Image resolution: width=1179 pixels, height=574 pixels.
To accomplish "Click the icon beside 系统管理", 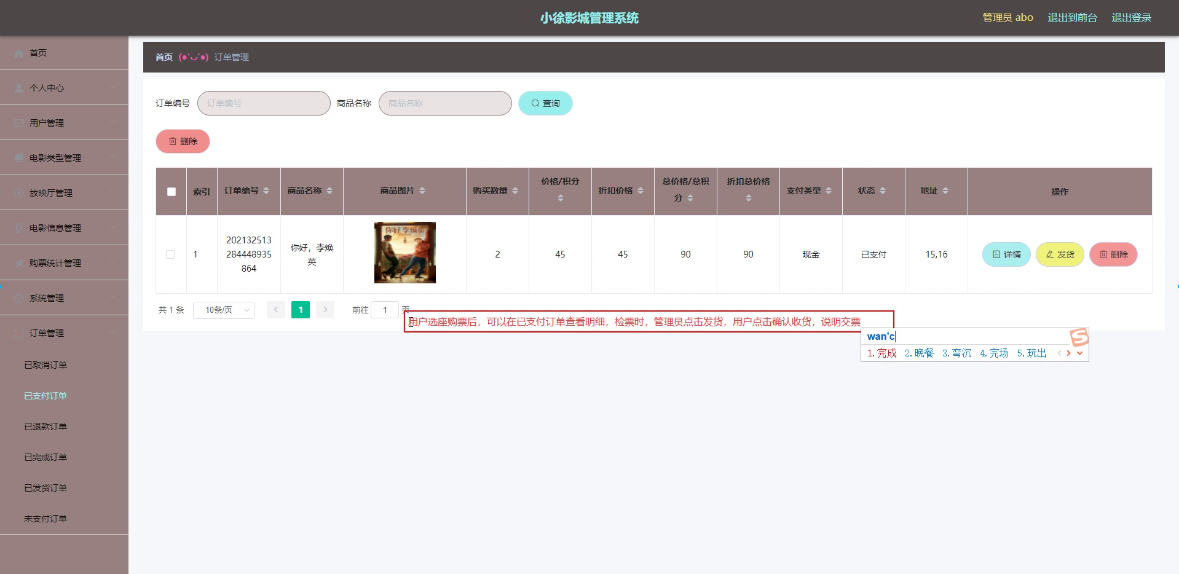I will (19, 299).
